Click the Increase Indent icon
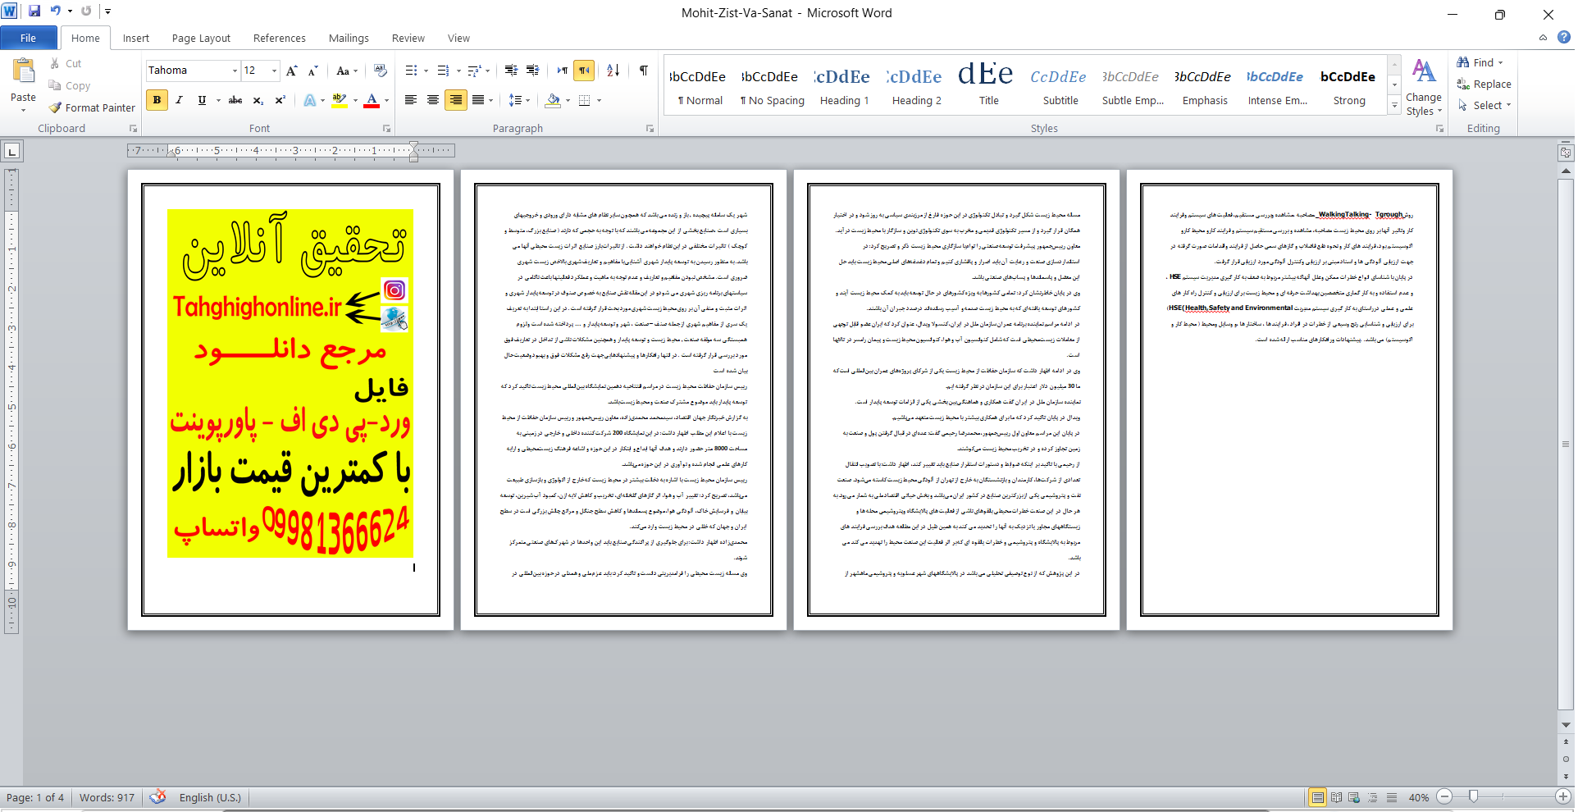 [532, 71]
